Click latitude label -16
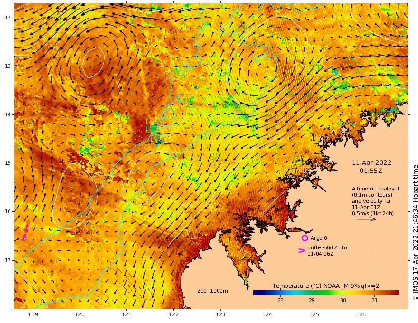This screenshot has width=418, height=323. coord(7,211)
